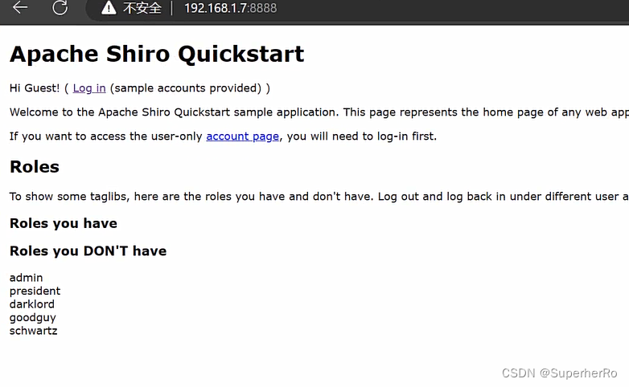Image resolution: width=629 pixels, height=387 pixels.
Task: Click the 'Roles you have' heading
Action: [x=64, y=223]
